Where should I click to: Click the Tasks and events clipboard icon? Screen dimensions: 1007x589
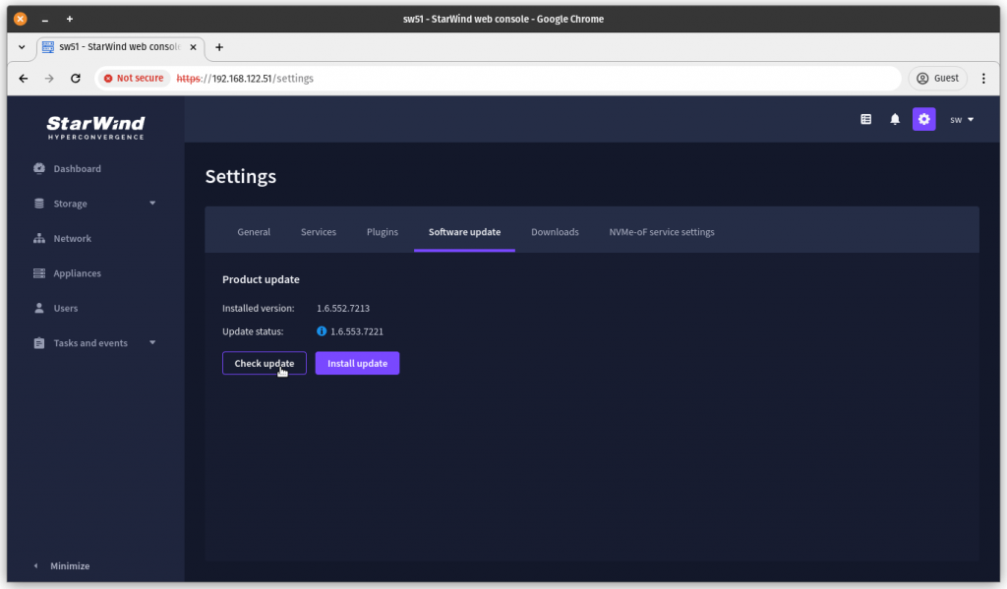pos(39,343)
